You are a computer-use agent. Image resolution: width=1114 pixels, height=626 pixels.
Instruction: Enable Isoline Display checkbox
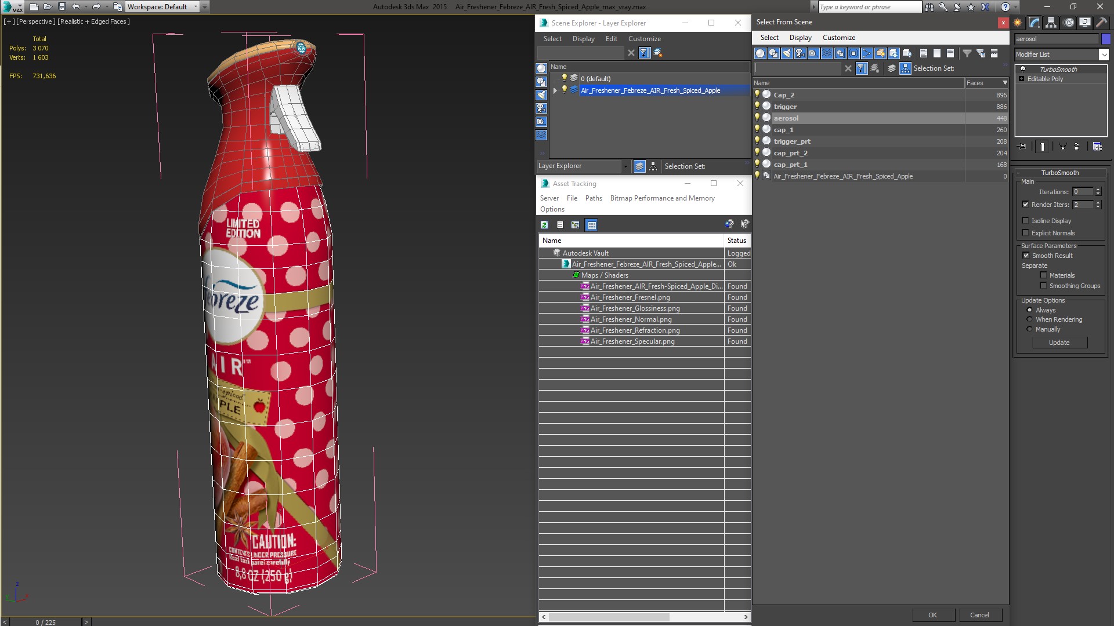[x=1025, y=221]
